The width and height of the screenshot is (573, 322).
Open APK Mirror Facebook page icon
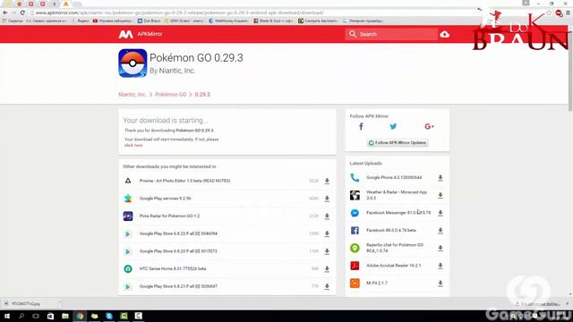pyautogui.click(x=361, y=126)
